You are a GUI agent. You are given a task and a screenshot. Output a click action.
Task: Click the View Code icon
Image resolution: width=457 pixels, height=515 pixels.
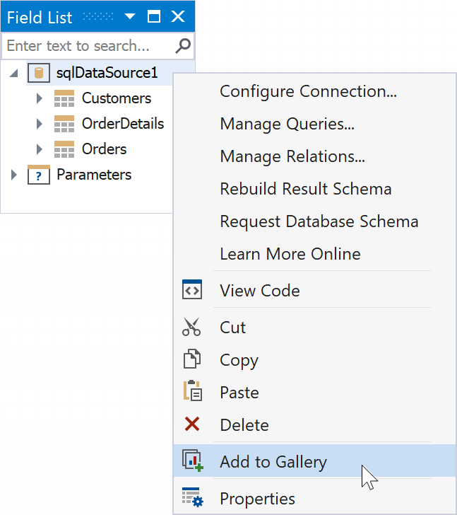[x=191, y=290]
